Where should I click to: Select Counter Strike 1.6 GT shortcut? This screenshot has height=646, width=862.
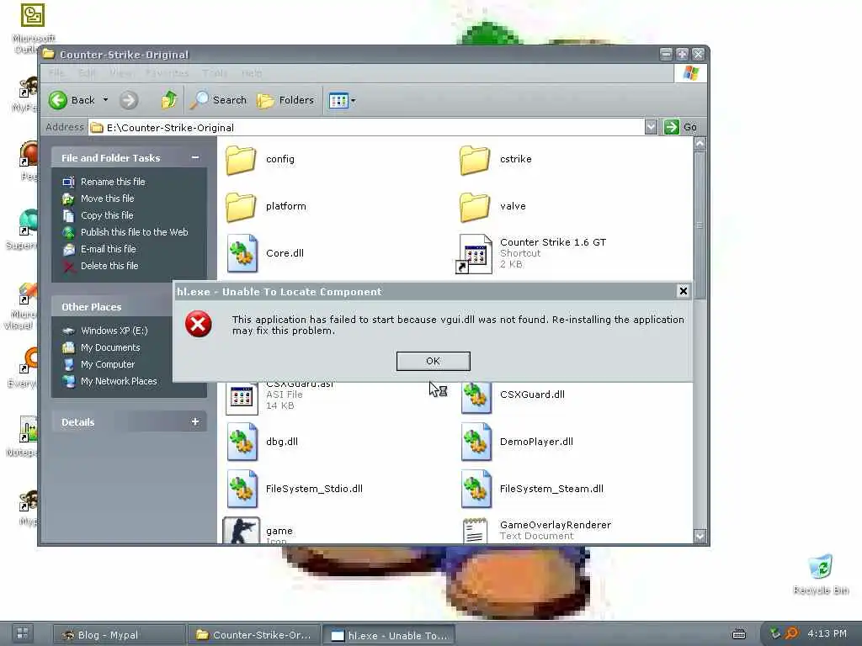(x=532, y=253)
